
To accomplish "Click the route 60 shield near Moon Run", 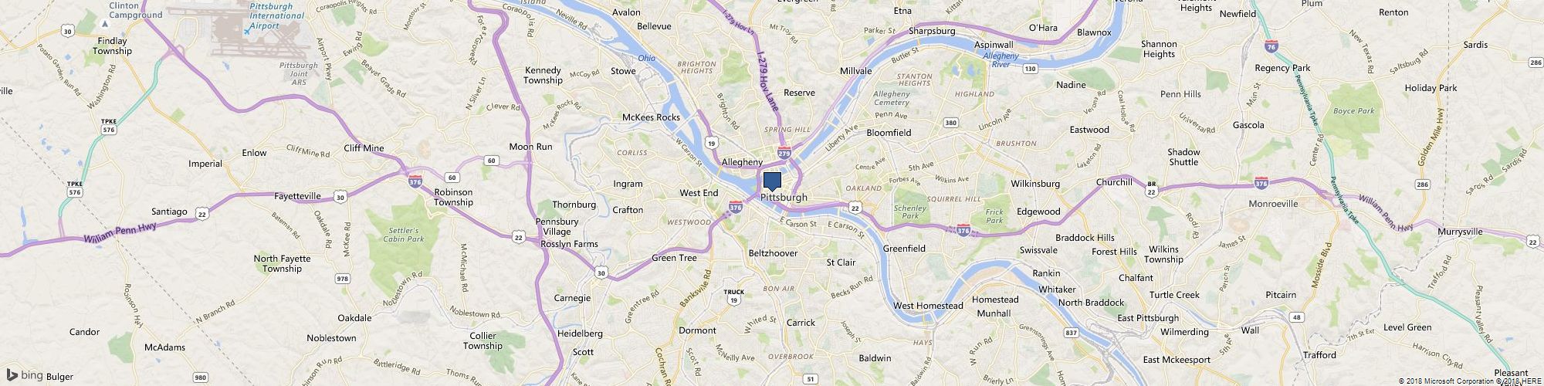I will coord(492,160).
